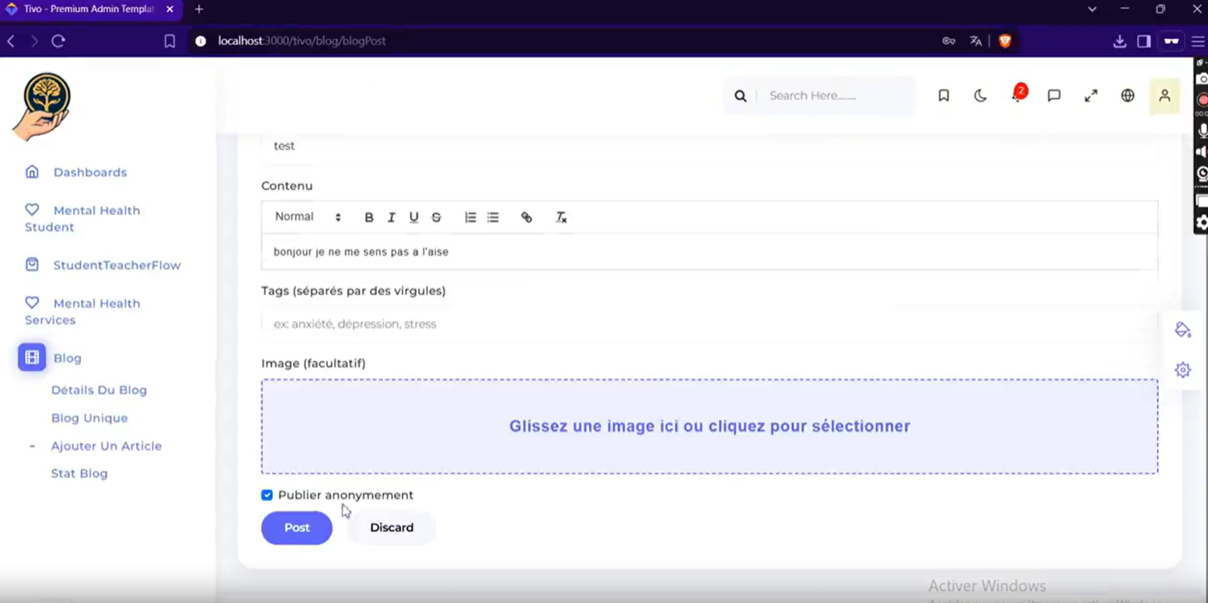
Task: Open the Normal heading style dropdown
Action: 307,217
